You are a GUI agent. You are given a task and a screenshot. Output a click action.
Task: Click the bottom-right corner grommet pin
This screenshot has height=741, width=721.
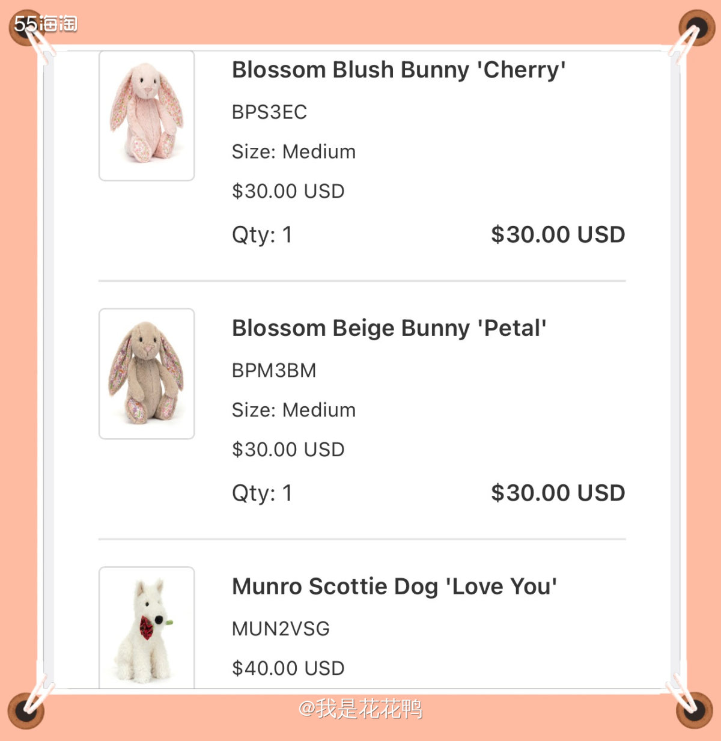coord(695,710)
